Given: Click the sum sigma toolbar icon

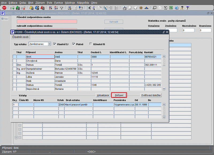Looking at the screenshot, I should [166, 8].
